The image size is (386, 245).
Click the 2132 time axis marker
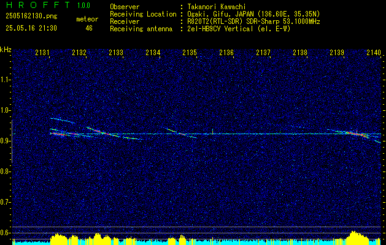coord(79,52)
